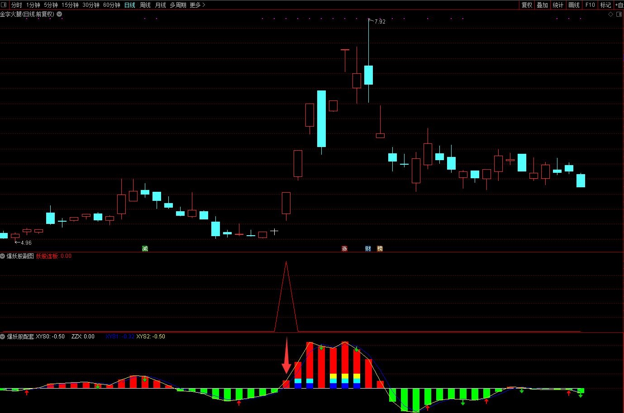The height and width of the screenshot is (413, 624).
Task: Click the 财 financial marker icon
Action: pos(368,248)
